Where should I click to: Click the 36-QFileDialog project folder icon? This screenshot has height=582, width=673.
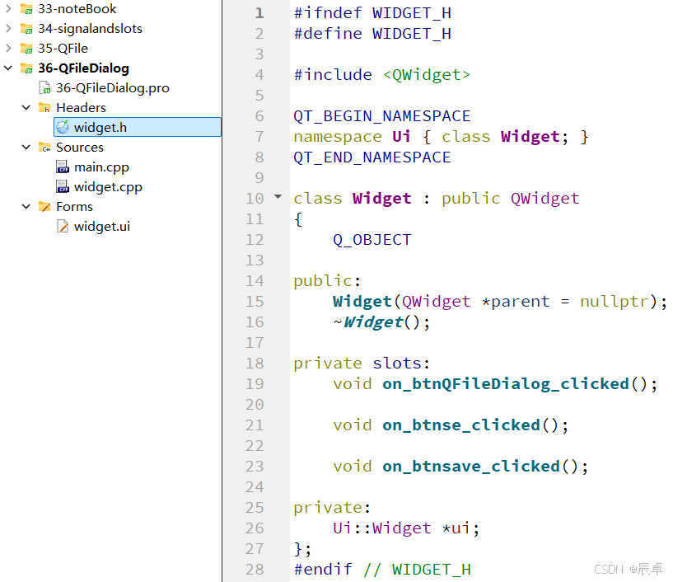[26, 68]
